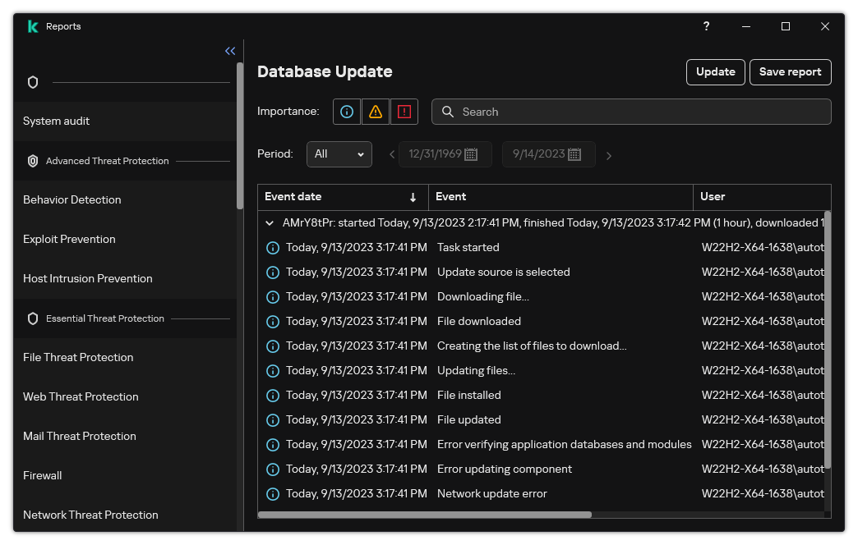Click the info icon beside Task started event
Screen dimensions: 858x545
coord(272,247)
